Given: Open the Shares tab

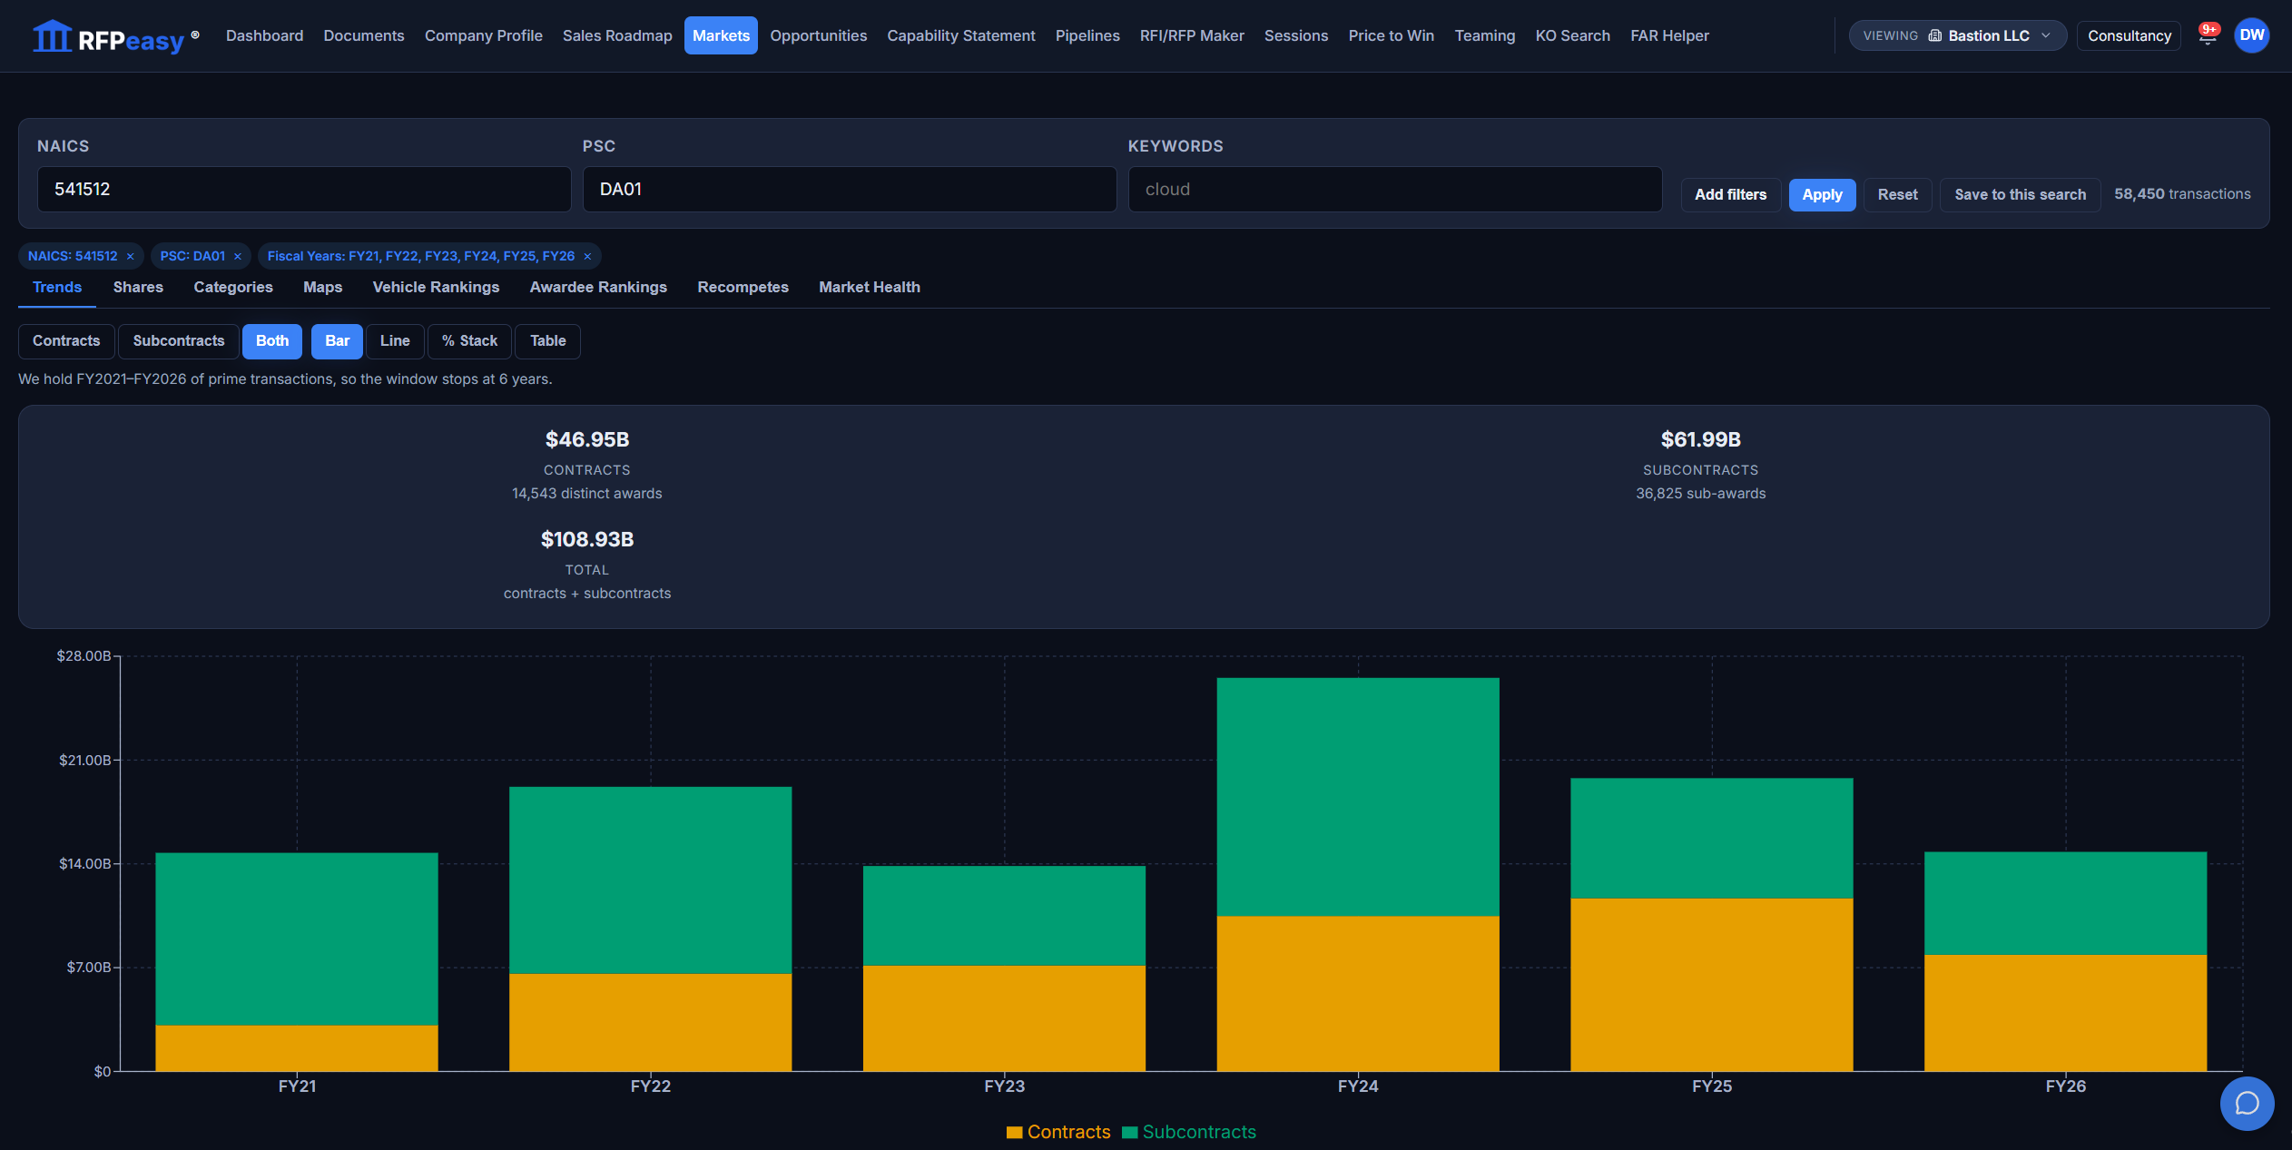Looking at the screenshot, I should coord(138,287).
